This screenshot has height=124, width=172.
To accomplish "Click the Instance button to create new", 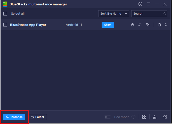I will pos(14,117).
